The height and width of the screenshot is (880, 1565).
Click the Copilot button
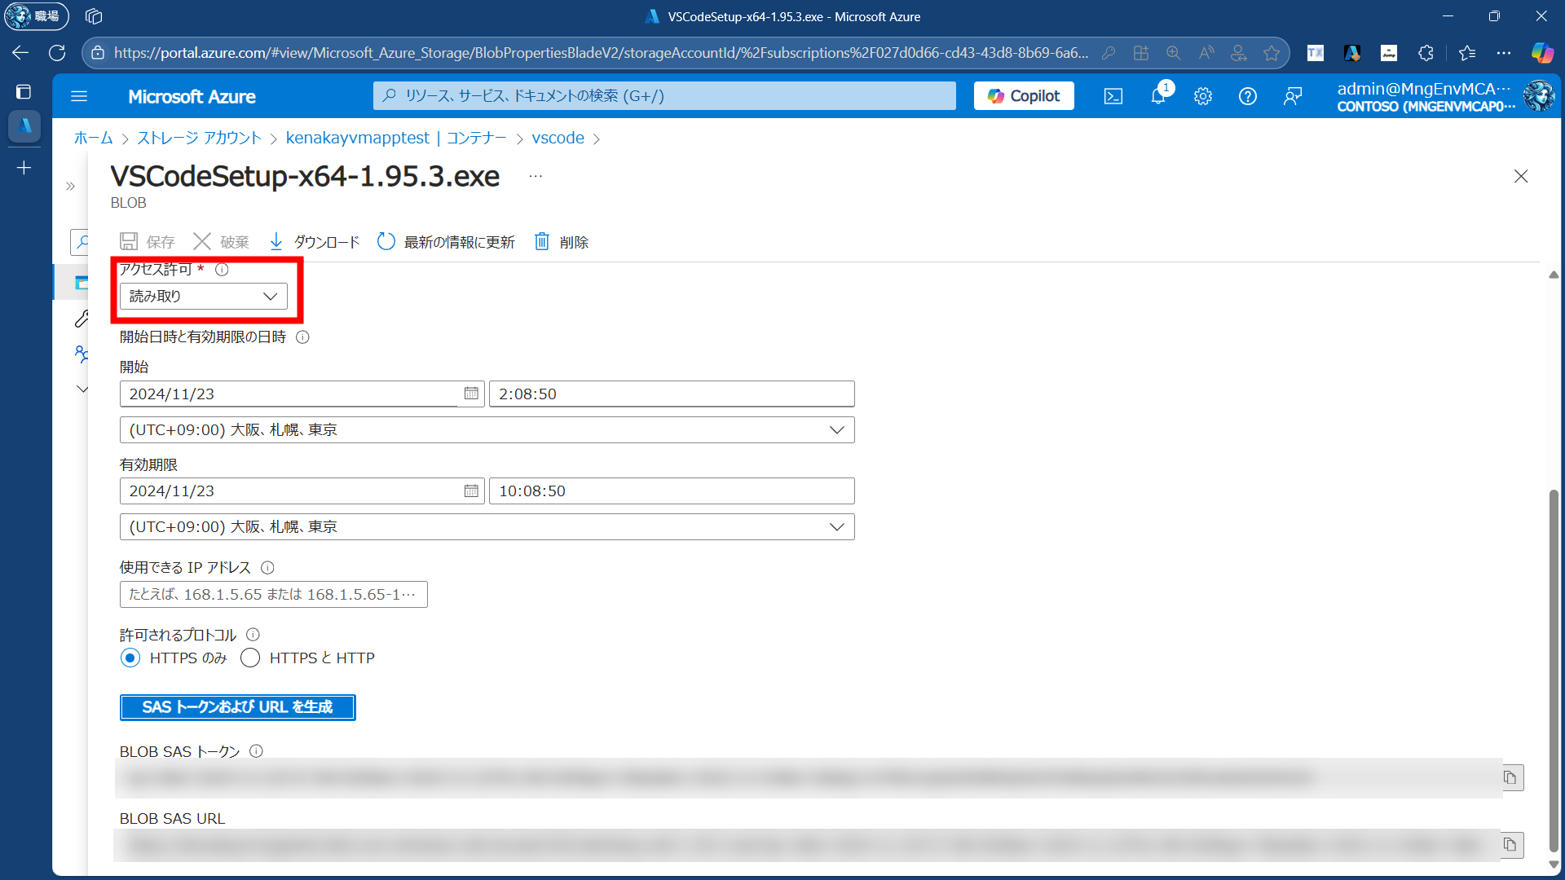[x=1024, y=96]
